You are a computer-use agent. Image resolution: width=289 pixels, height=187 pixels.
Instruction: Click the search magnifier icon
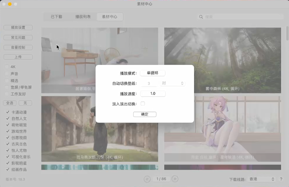pyautogui.click(x=201, y=17)
